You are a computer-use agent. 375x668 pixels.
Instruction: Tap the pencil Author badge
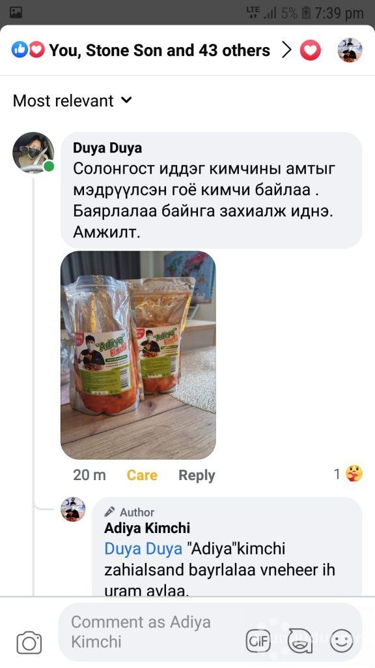coord(130,511)
